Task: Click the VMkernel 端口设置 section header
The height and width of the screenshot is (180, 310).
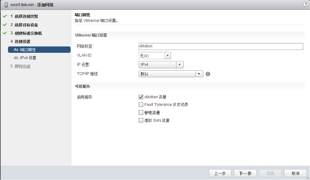Action: click(91, 35)
